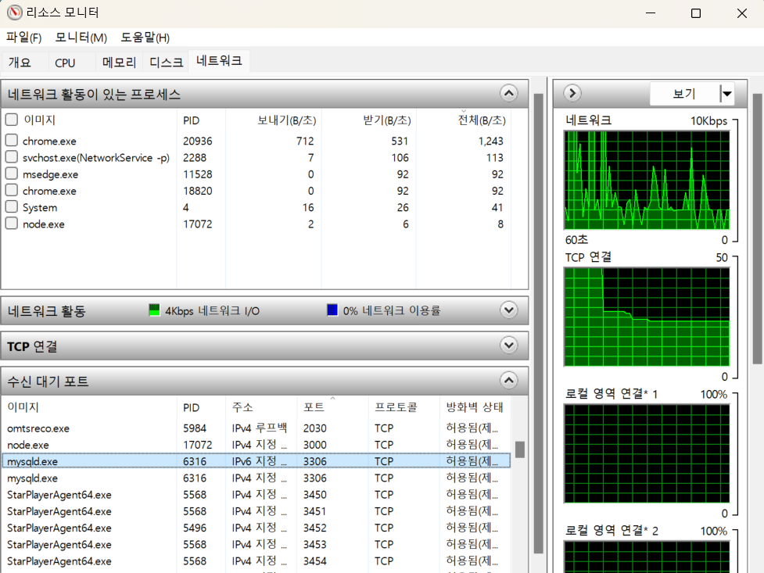Click the 보기 button
Screen dimensions: 764x573
[684, 94]
